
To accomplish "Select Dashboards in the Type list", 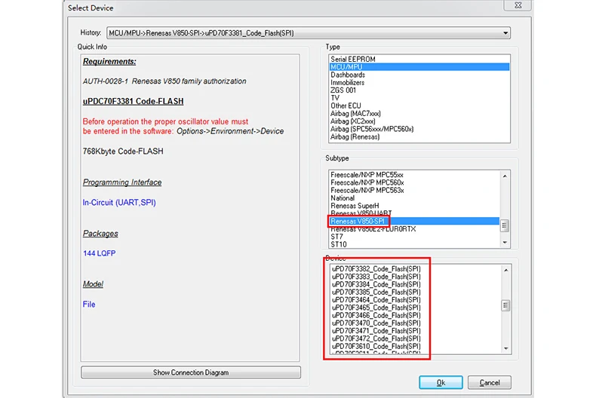I will [x=348, y=75].
